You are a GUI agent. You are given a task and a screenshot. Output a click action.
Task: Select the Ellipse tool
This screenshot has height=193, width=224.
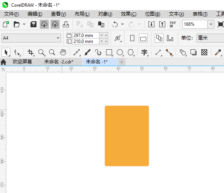(x=120, y=52)
